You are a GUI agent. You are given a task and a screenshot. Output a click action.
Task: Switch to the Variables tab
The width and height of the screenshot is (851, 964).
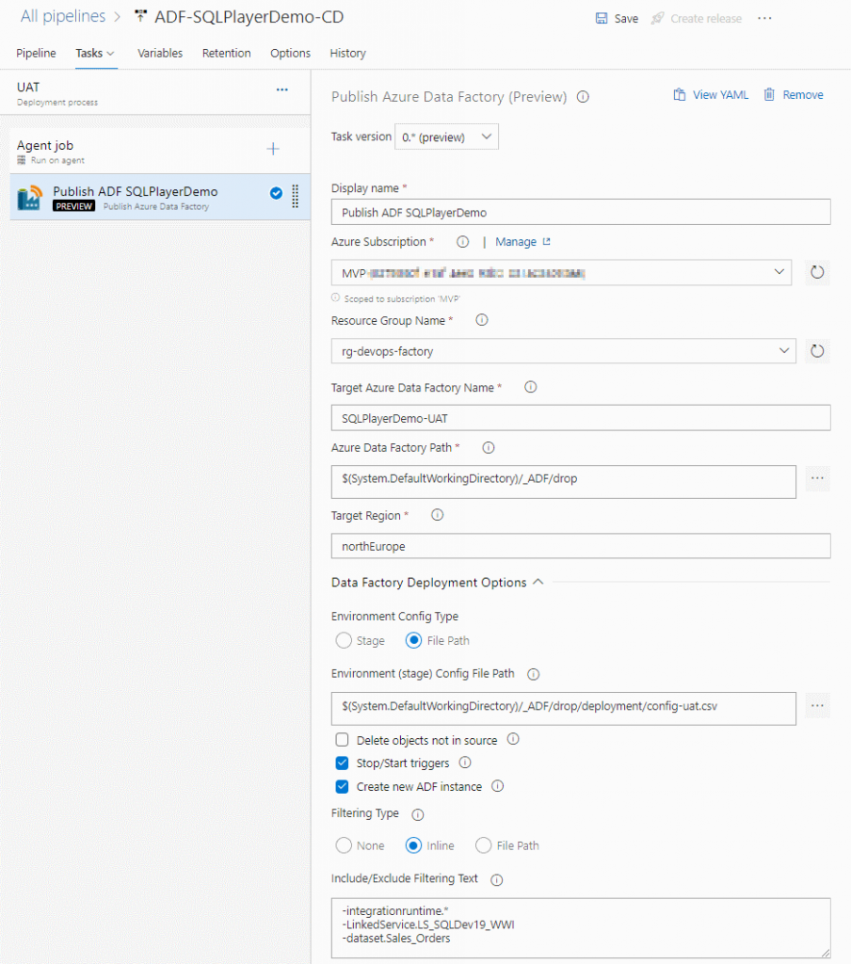tap(159, 53)
